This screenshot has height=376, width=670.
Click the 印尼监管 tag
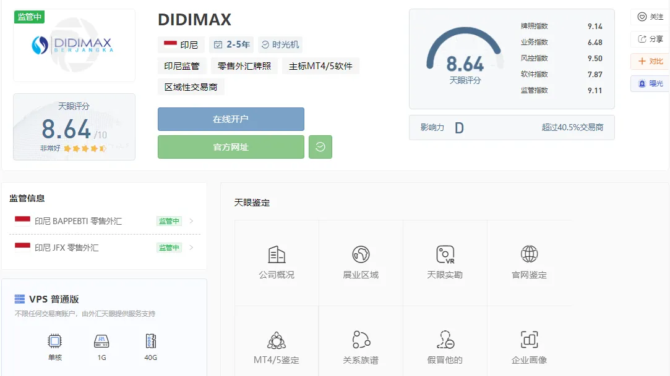pyautogui.click(x=182, y=66)
